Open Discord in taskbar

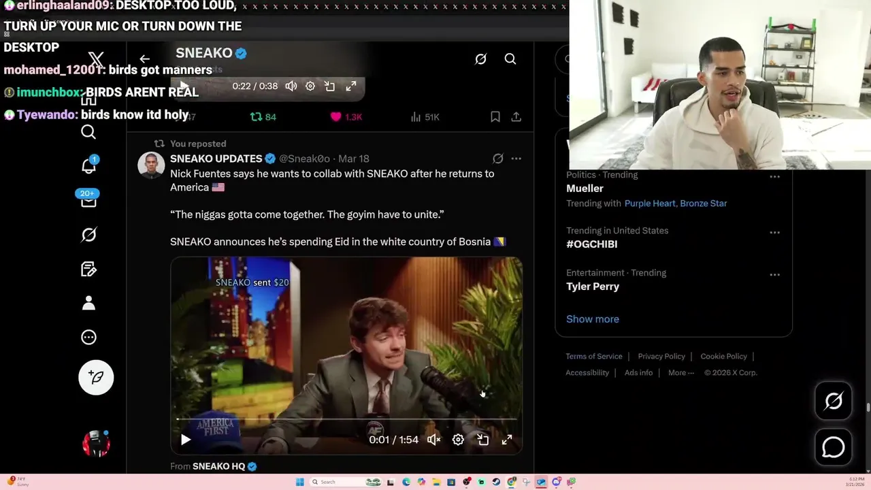point(556,482)
